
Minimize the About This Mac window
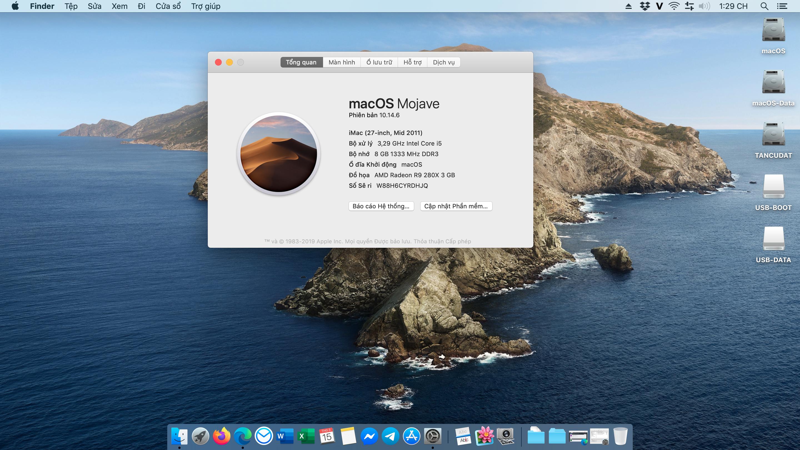coord(229,62)
